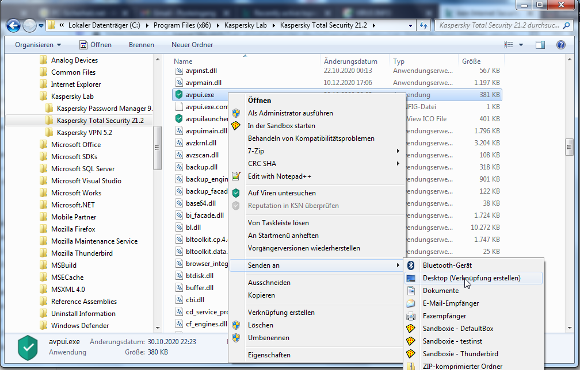This screenshot has width=580, height=370.
Task: Select 'Lokaler Datenträger (C:)' in the address bar
Action: pos(104,25)
